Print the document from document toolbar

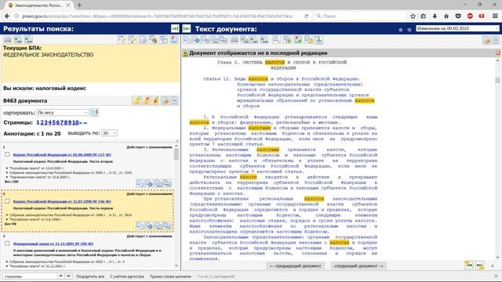pyautogui.click(x=235, y=40)
